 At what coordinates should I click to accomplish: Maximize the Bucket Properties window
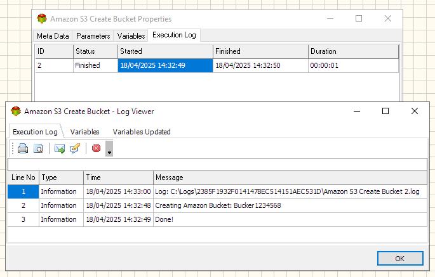pyautogui.click(x=359, y=18)
